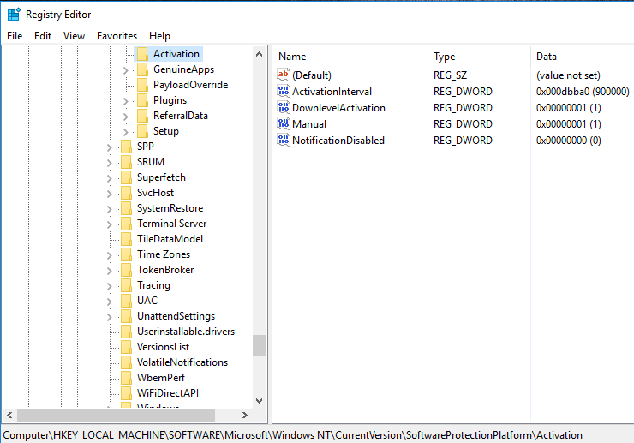
Task: Click the Activation folder icon
Action: [x=142, y=54]
